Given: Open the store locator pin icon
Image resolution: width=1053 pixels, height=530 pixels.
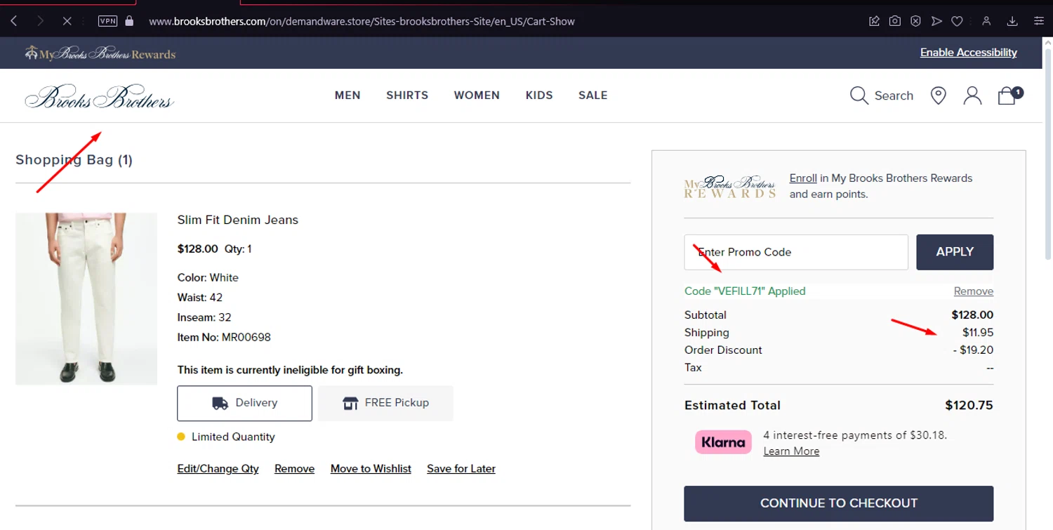Looking at the screenshot, I should [938, 95].
